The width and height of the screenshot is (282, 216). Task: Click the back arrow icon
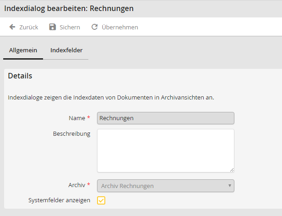(x=12, y=27)
